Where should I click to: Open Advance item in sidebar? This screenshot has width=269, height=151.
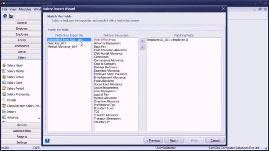coord(13,117)
